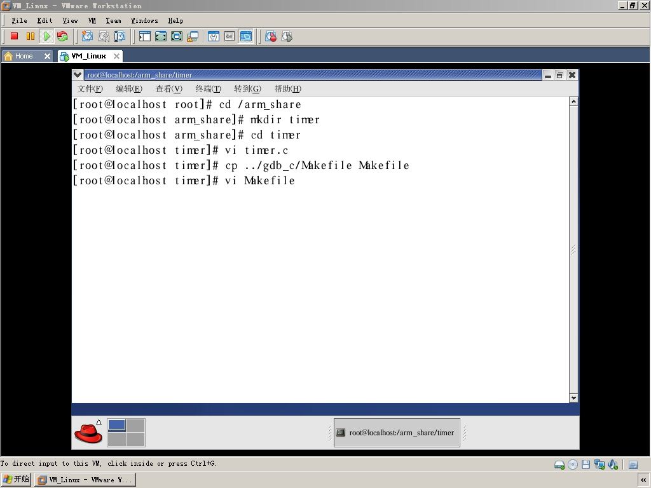Viewport: 651px width, 488px height.
Task: Click the network adapter status icon
Action: pyautogui.click(x=599, y=464)
